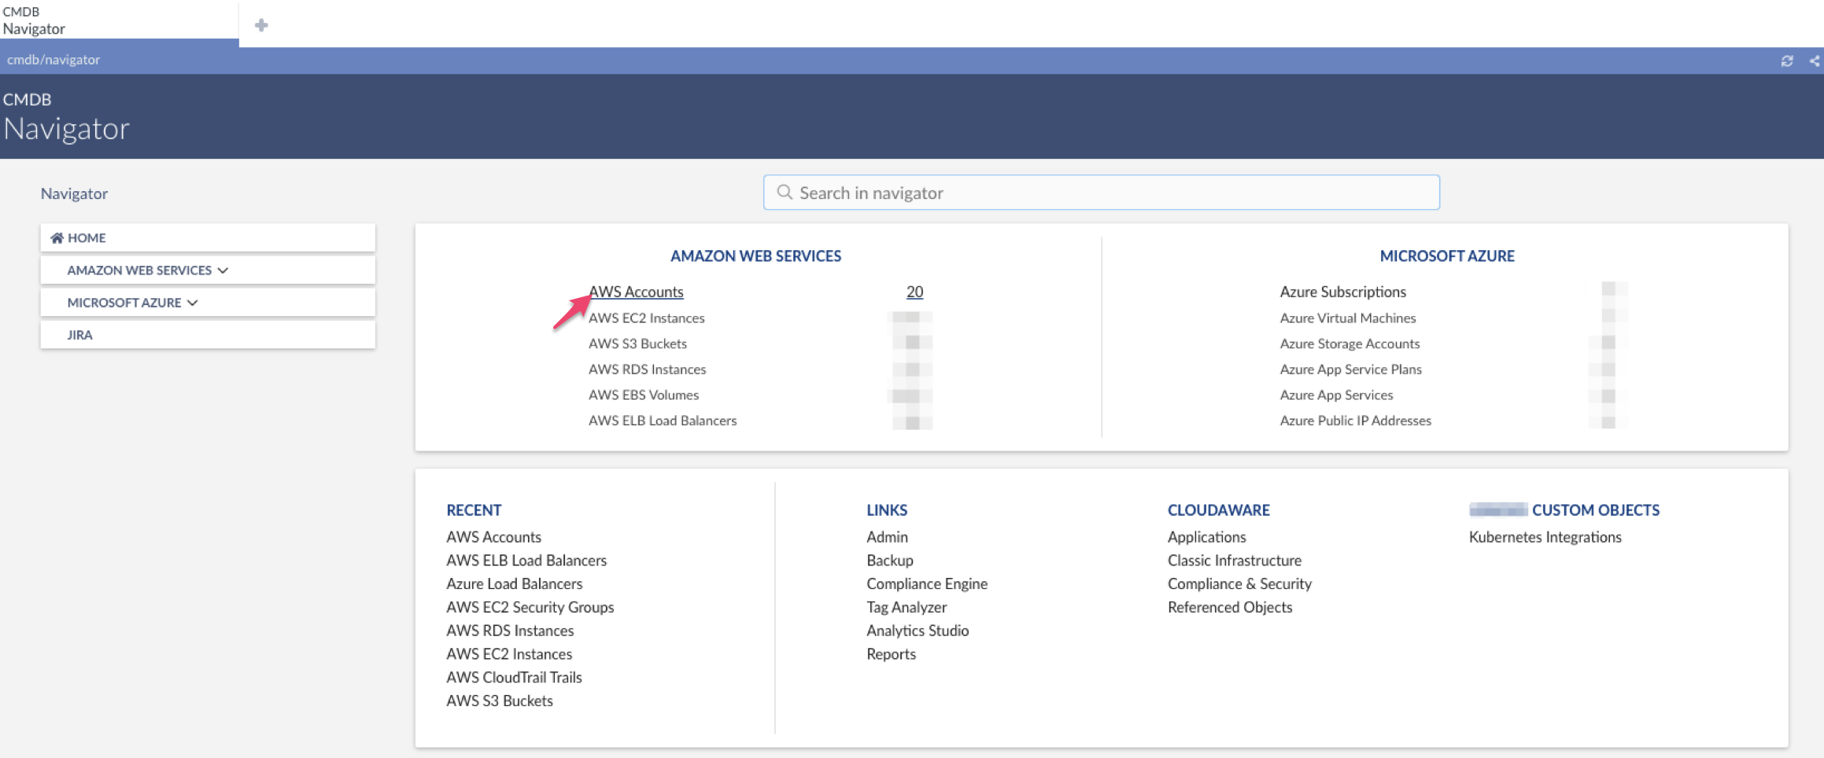Open Referenced Objects under Cloudaware

click(x=1230, y=607)
